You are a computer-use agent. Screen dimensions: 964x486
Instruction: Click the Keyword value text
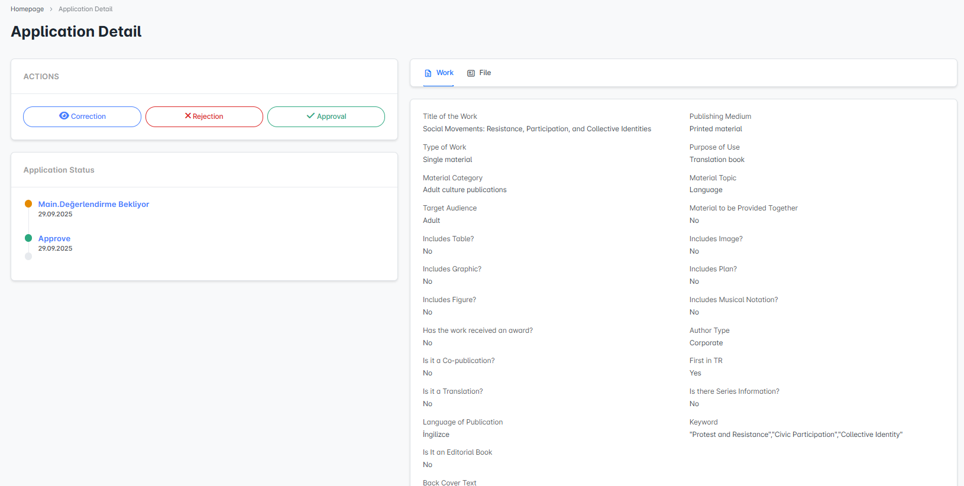795,435
